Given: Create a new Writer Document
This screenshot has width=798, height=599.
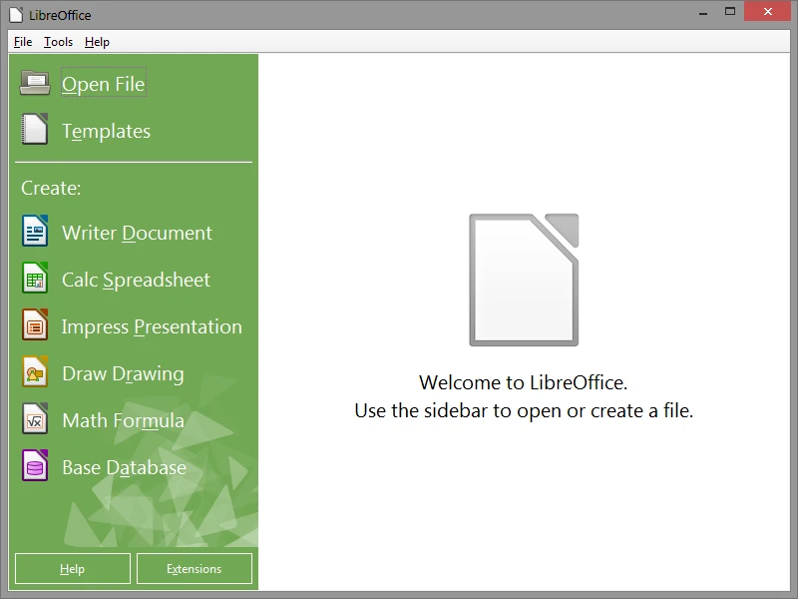Looking at the screenshot, I should [136, 232].
